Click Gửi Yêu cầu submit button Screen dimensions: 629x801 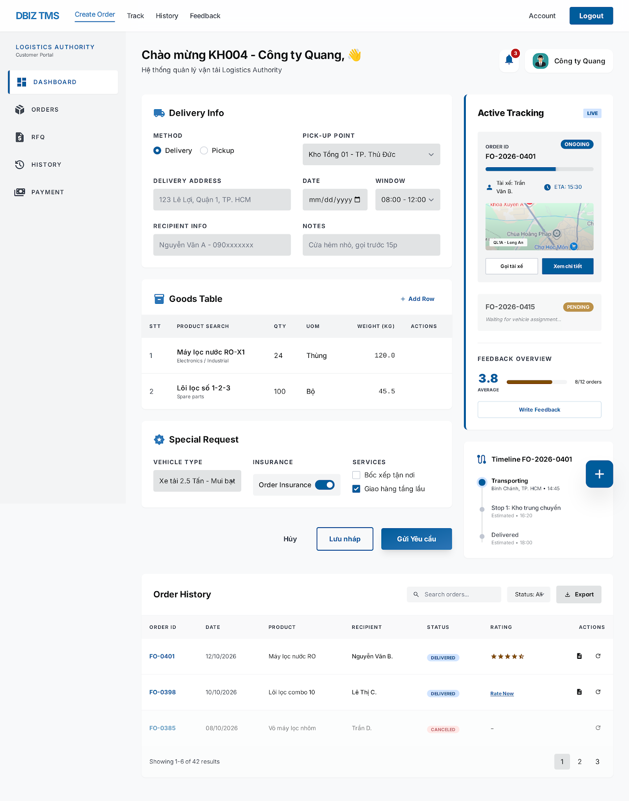click(x=416, y=539)
